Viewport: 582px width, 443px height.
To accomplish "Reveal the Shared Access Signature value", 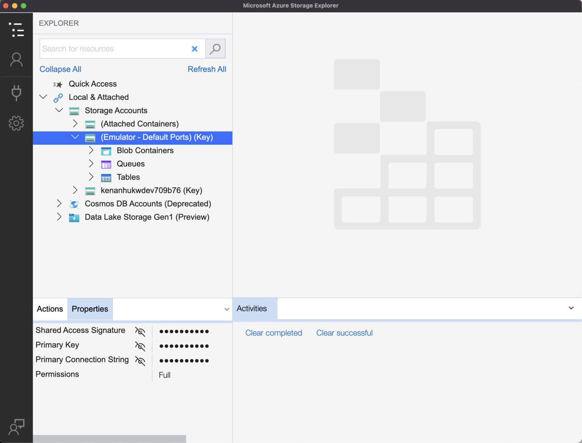I will [x=140, y=331].
